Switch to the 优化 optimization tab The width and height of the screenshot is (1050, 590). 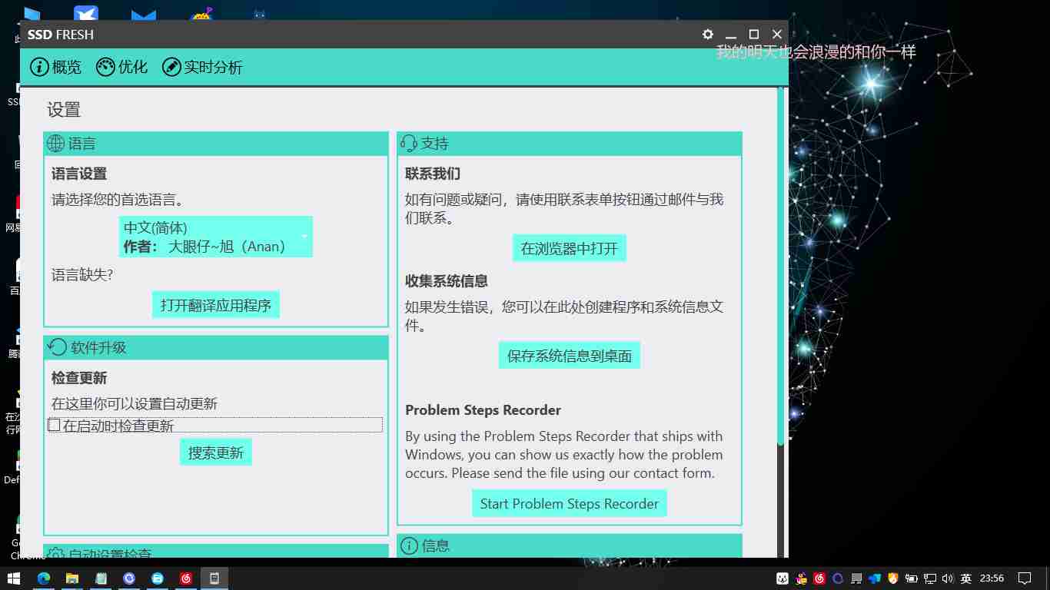[x=121, y=67]
